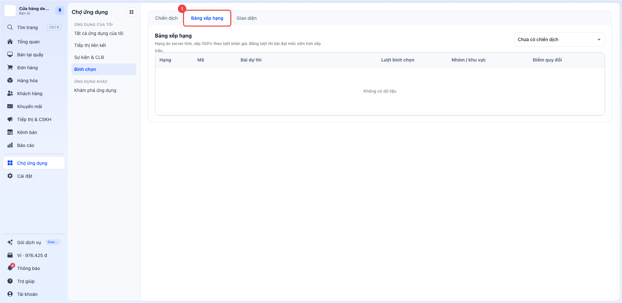The image size is (622, 303).
Task: Click the Chợ ứng dụng sidebar item
Action: (x=34, y=163)
